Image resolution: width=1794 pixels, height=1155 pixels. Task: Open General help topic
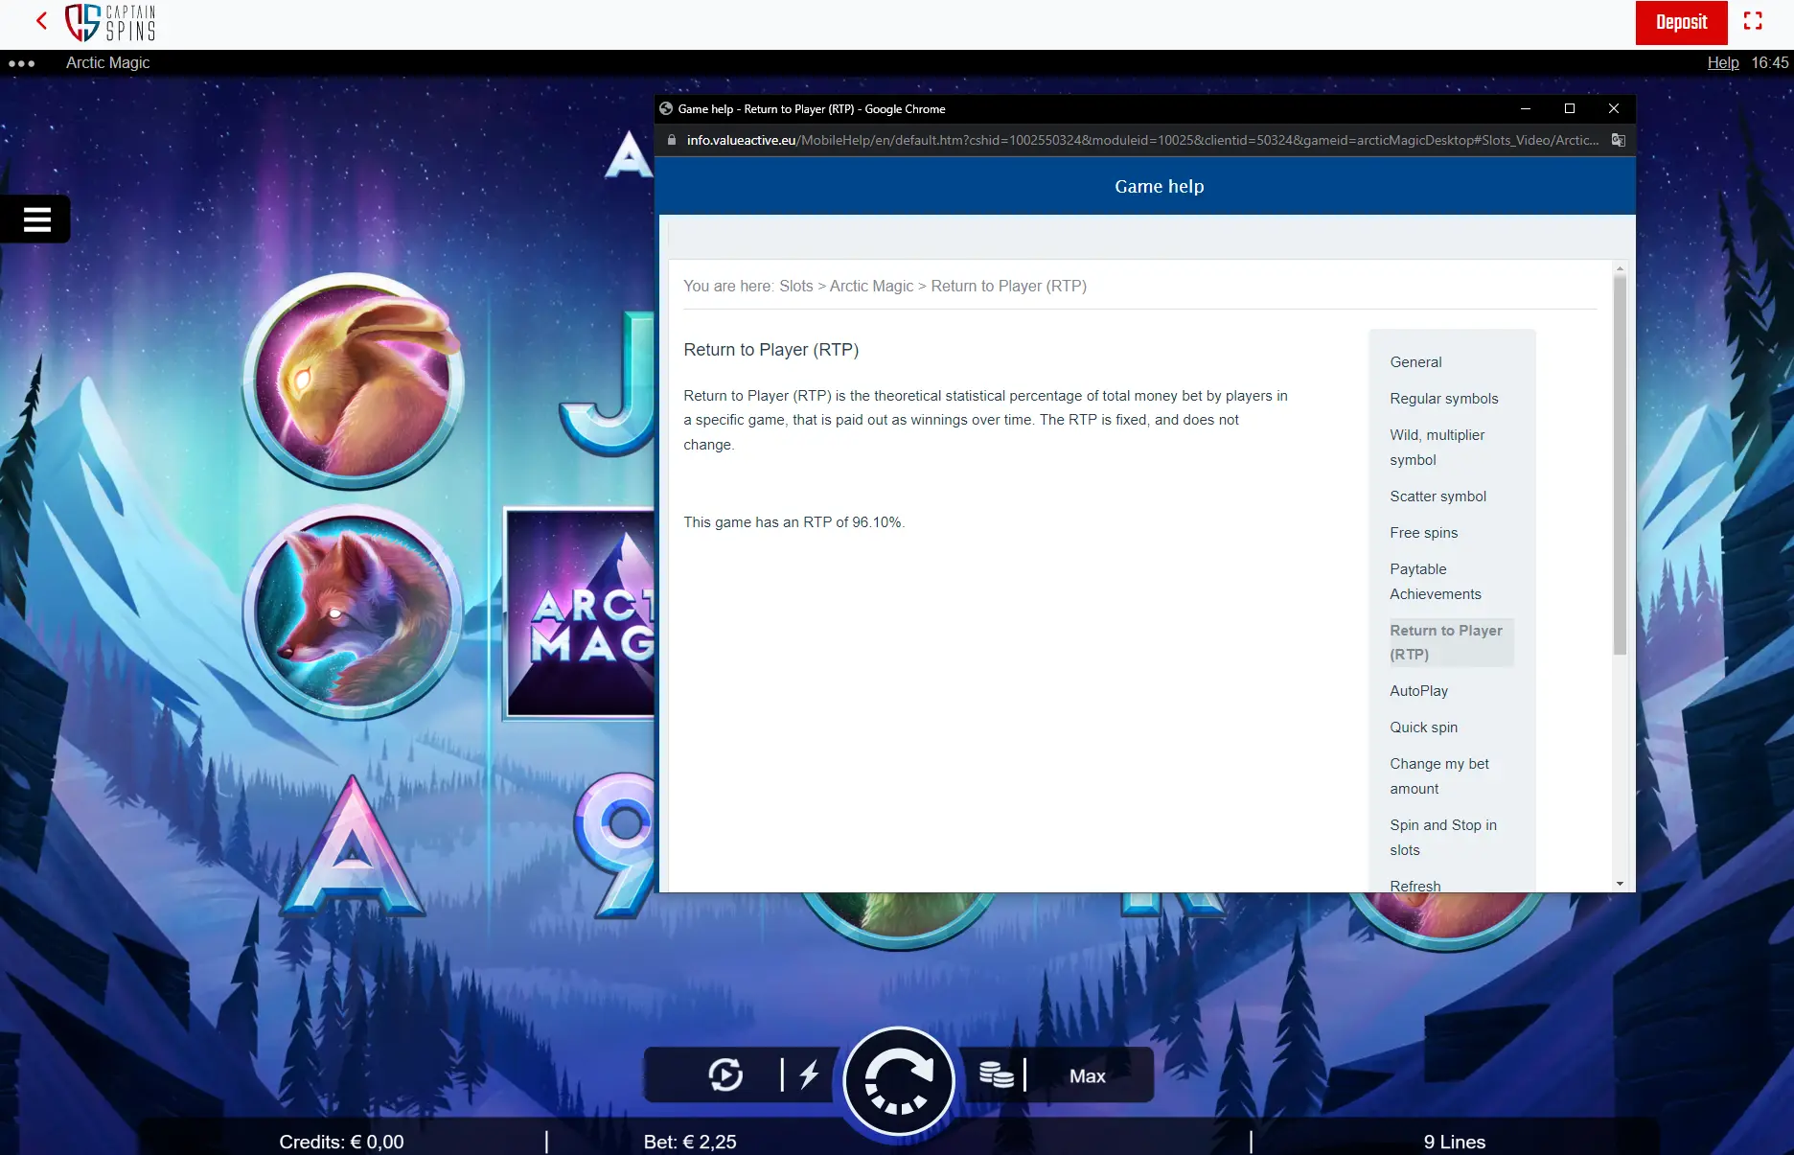click(1415, 362)
